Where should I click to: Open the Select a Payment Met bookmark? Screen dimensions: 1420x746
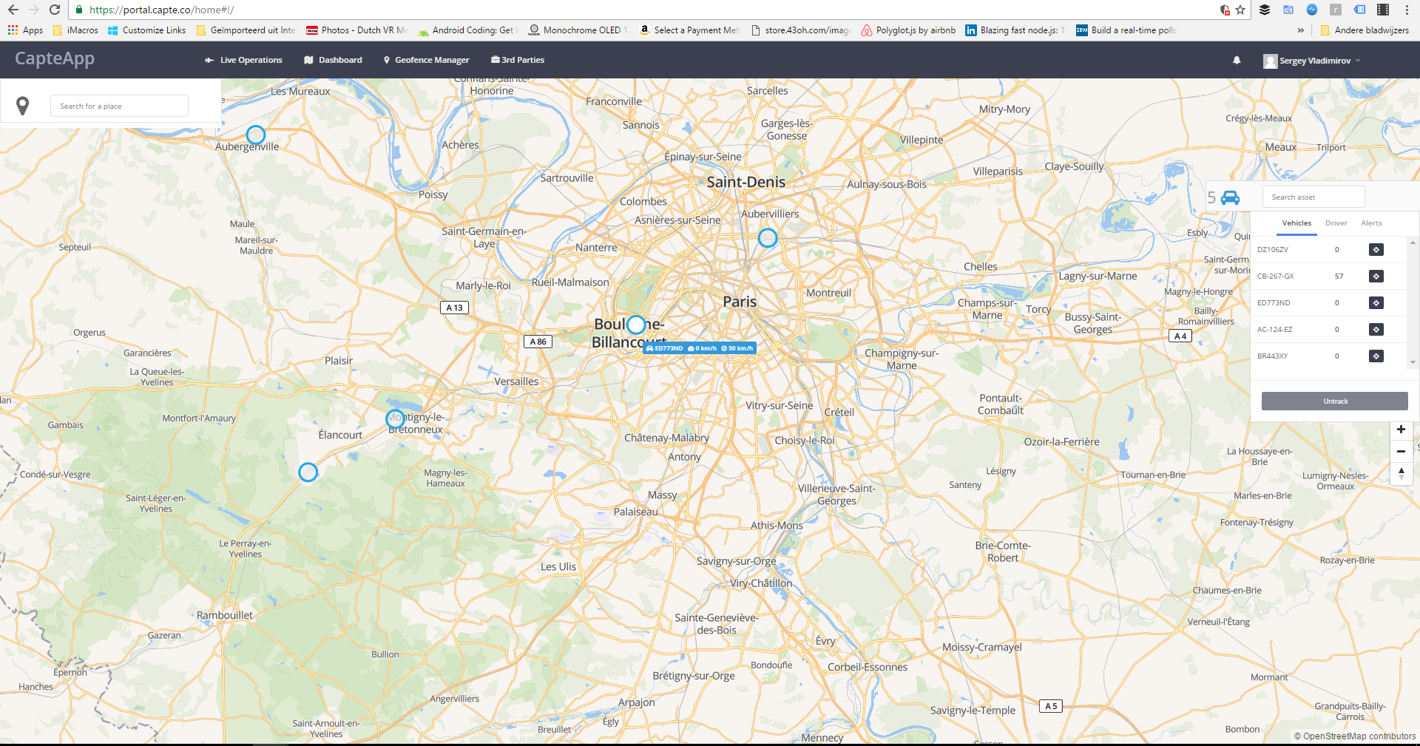click(689, 30)
